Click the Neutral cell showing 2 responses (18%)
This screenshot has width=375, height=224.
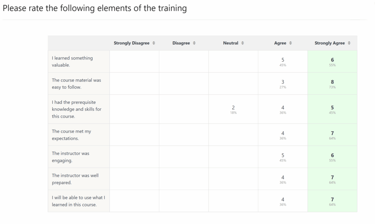[233, 109]
